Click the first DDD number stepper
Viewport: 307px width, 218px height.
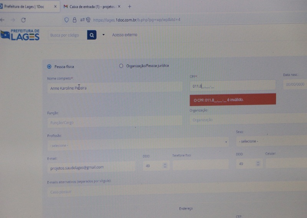point(165,165)
